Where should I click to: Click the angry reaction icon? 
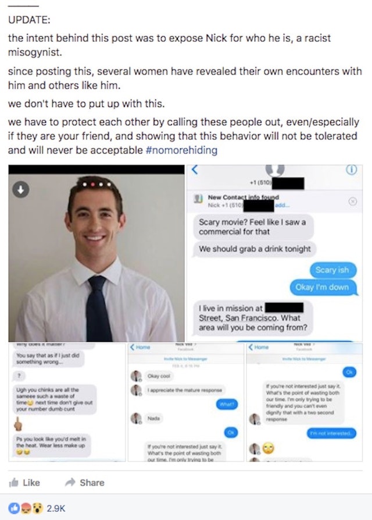26,508
